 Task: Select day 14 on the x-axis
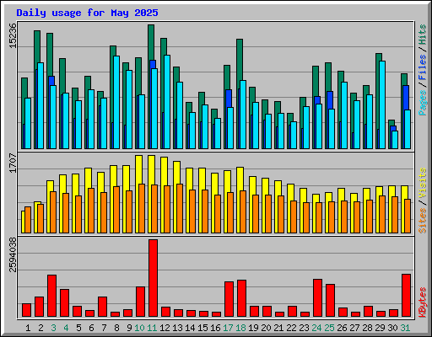coord(190,328)
